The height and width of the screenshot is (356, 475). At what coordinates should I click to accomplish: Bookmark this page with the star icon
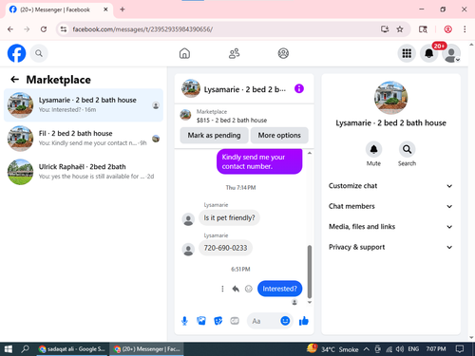click(x=400, y=29)
